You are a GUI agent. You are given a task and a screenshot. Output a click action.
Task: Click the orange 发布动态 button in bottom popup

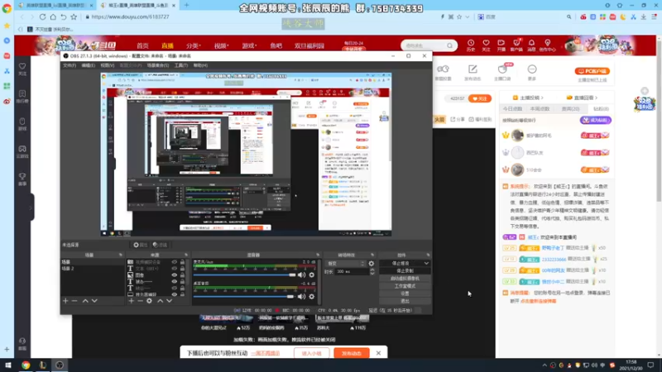pyautogui.click(x=351, y=353)
